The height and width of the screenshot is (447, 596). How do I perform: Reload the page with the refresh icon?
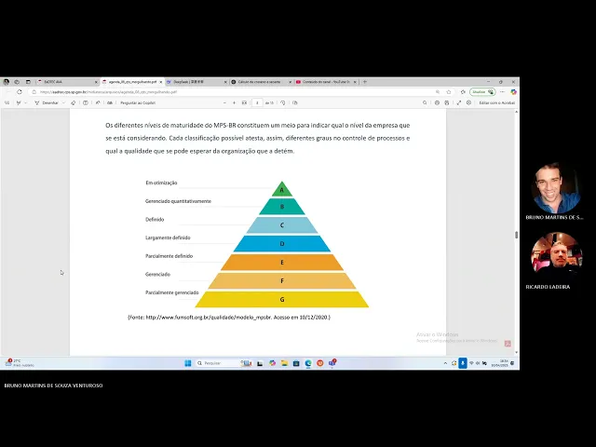20,92
